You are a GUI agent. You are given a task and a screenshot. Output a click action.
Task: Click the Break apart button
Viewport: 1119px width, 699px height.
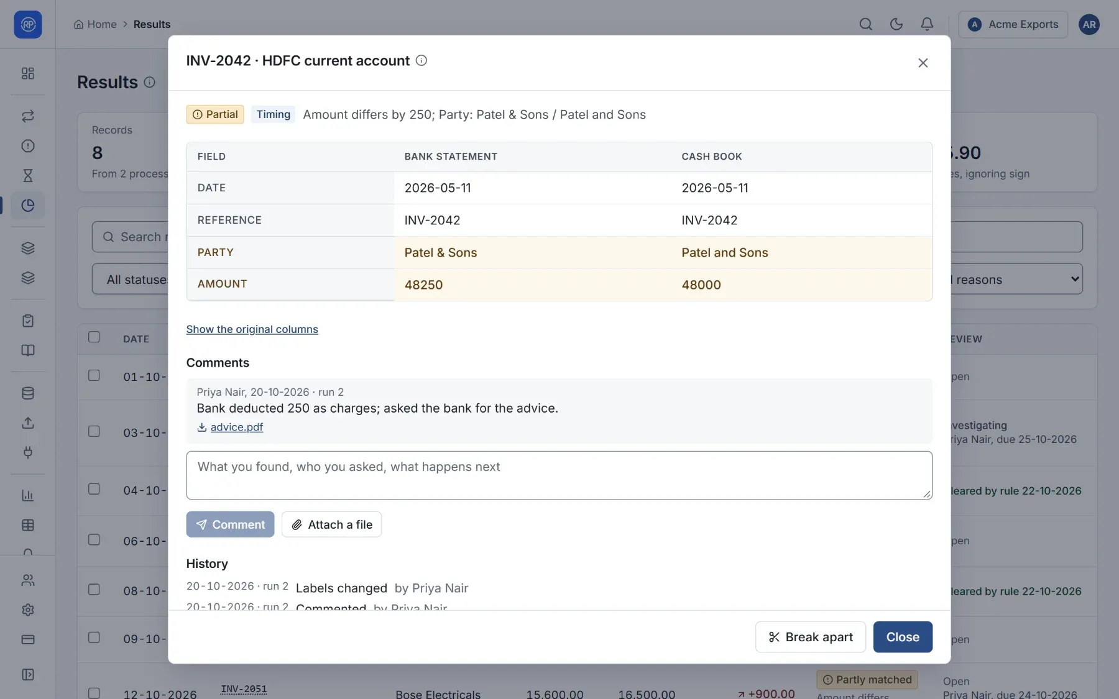(810, 637)
